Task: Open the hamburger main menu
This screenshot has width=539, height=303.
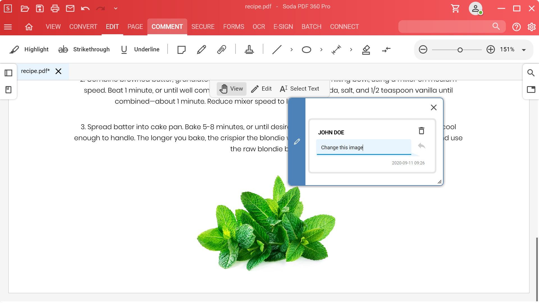Action: click(x=8, y=27)
